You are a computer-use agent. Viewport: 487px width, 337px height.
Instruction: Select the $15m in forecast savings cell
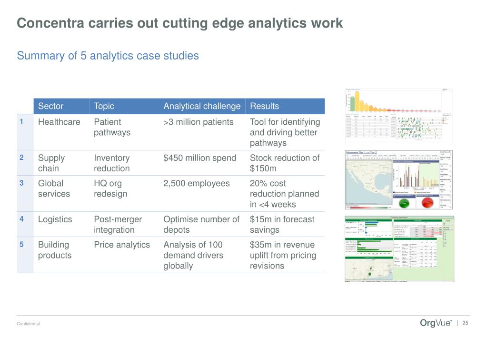[x=282, y=225]
